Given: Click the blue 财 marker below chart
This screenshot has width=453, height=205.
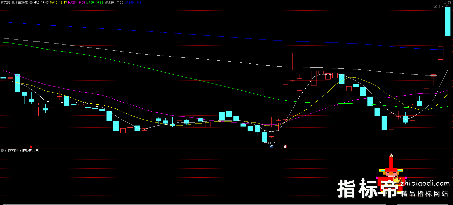Looking at the screenshot, I should [x=271, y=146].
